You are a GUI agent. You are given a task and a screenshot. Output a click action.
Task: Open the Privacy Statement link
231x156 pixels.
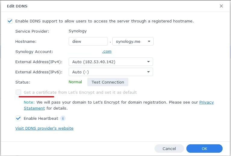206,102
